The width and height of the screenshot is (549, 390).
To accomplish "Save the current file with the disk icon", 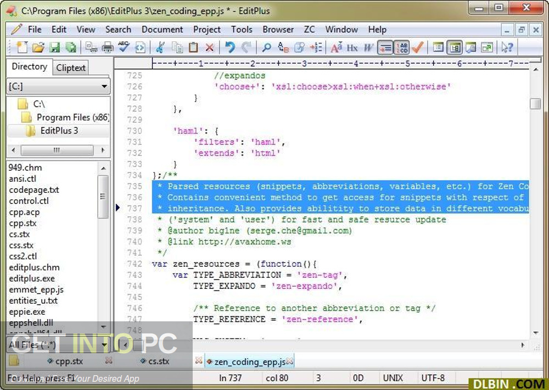I will (54, 47).
